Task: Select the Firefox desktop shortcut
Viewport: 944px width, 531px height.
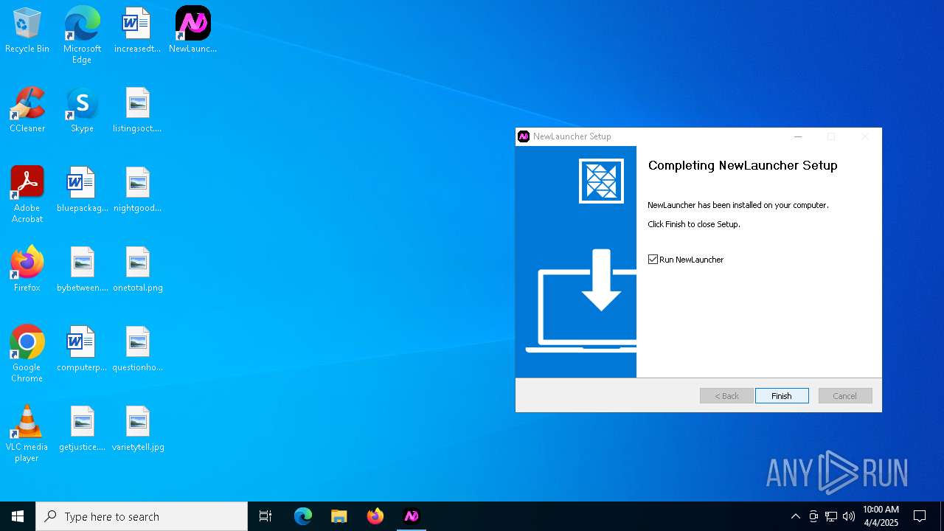Action: [x=27, y=270]
